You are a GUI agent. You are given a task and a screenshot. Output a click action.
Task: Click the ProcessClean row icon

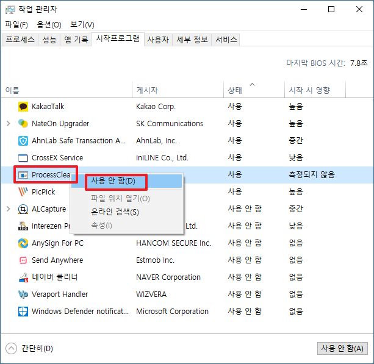coord(23,175)
